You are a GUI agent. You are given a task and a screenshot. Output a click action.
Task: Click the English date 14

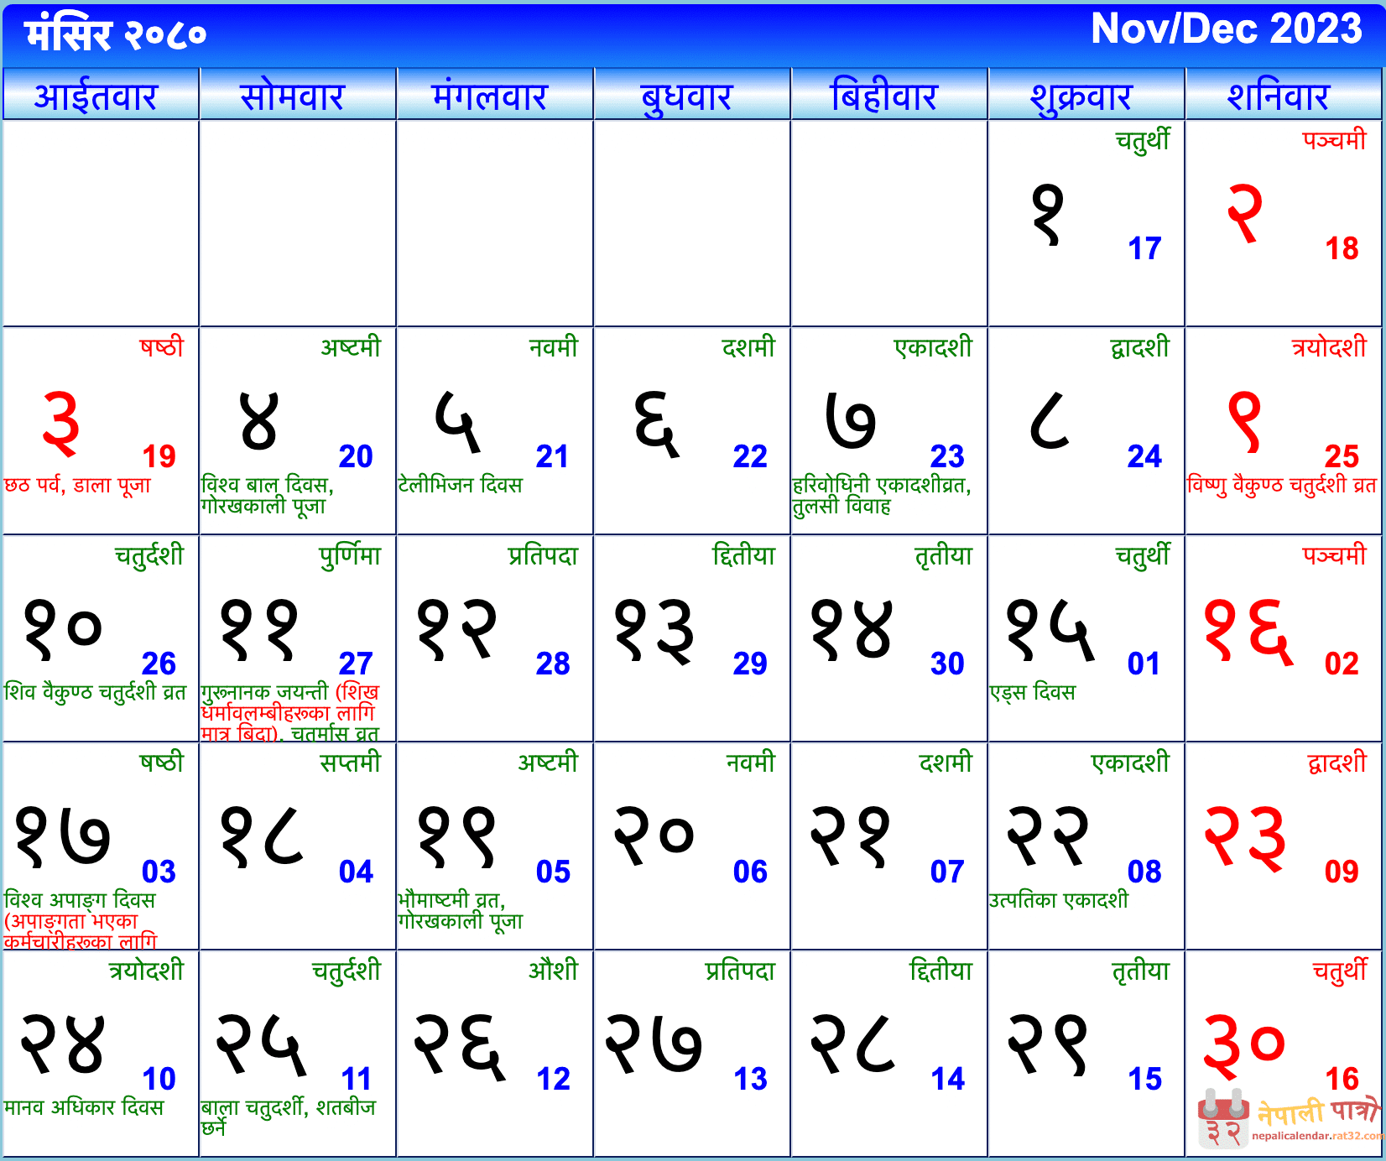point(947,1079)
